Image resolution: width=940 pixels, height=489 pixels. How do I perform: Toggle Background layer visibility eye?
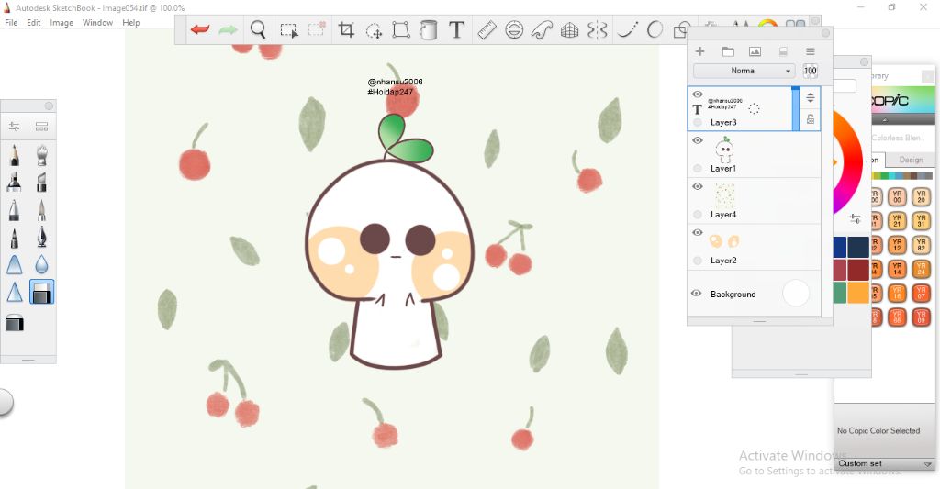point(696,293)
